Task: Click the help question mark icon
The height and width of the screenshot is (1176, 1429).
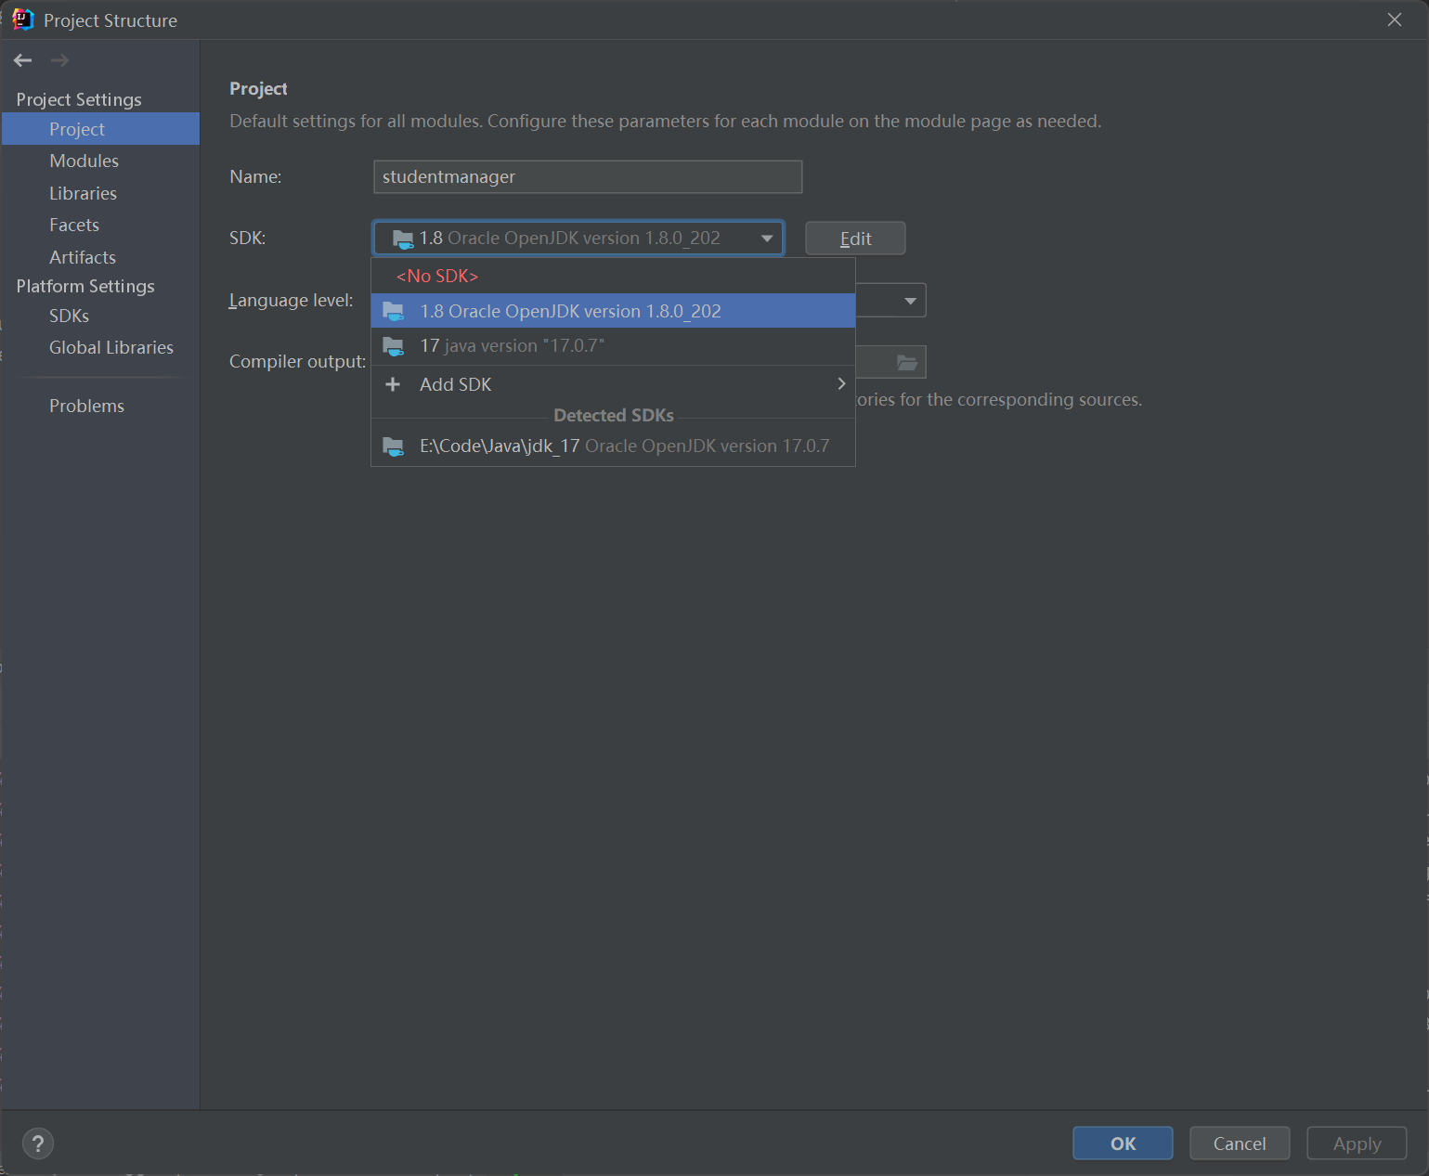Action: (x=38, y=1144)
